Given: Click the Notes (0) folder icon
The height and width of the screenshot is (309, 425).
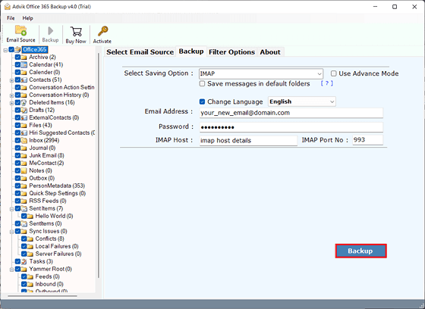Looking at the screenshot, I should [24, 170].
